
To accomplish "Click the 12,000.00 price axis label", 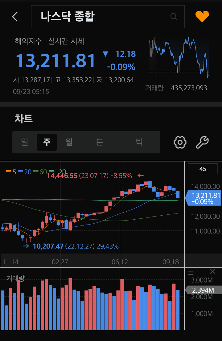I will tap(205, 216).
